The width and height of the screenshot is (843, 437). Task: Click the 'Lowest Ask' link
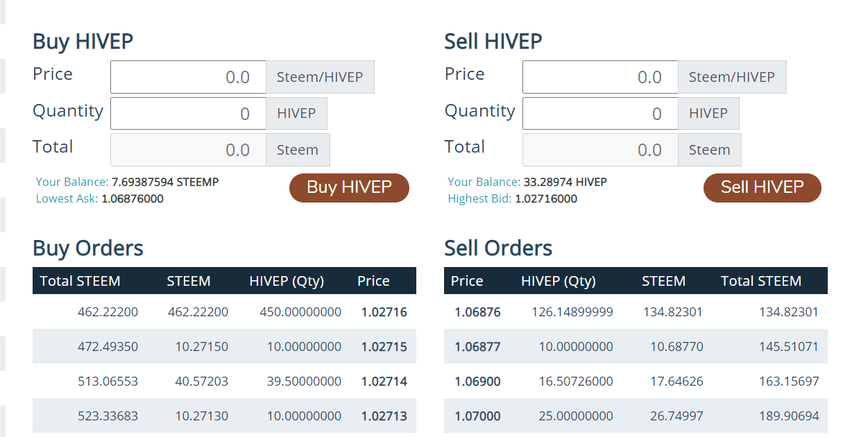coord(67,198)
